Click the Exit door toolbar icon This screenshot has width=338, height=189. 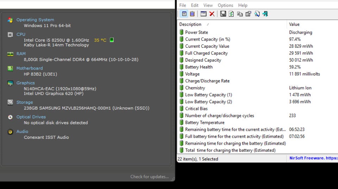[265, 14]
